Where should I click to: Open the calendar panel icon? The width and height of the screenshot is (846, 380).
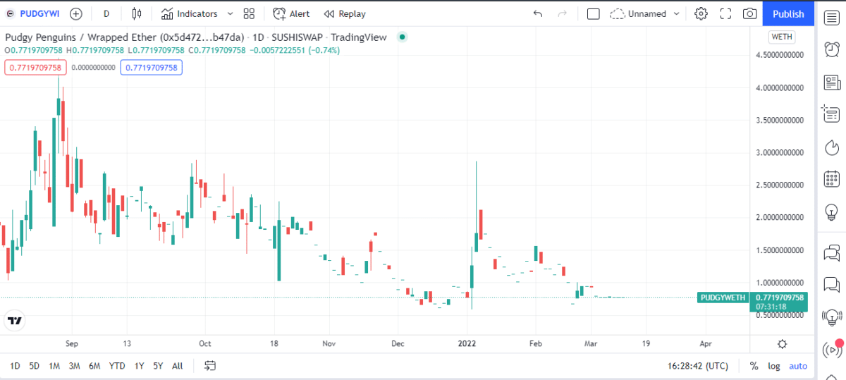(x=832, y=178)
